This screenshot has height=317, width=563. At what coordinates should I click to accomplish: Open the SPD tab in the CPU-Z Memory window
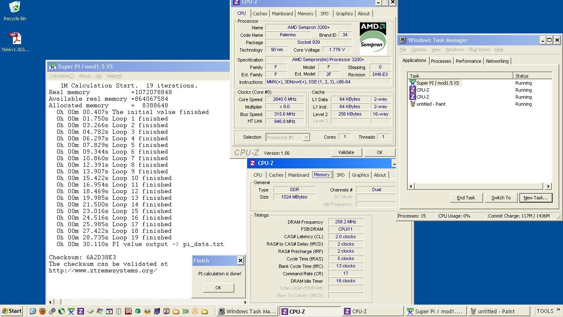pos(340,175)
